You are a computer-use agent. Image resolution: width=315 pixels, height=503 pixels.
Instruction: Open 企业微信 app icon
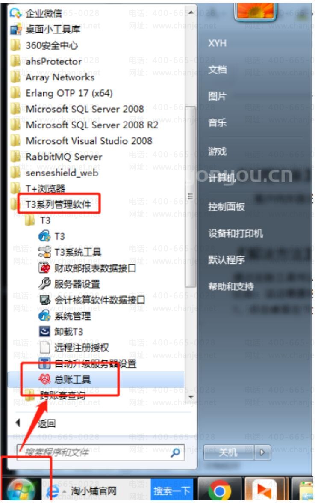(x=15, y=13)
